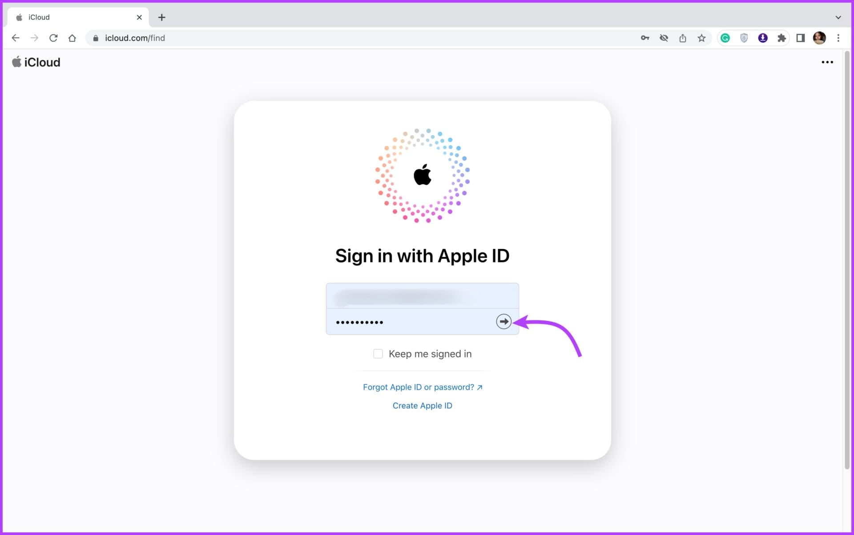Check the Keep me signed in checkbox
Screen dimensions: 854x535
click(x=378, y=354)
